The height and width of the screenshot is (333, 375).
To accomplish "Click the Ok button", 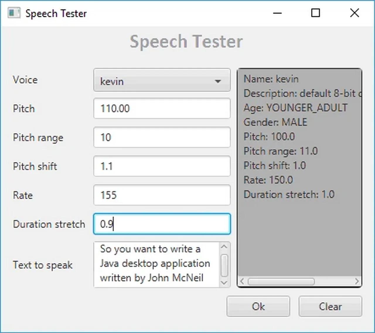I will pyautogui.click(x=258, y=306).
